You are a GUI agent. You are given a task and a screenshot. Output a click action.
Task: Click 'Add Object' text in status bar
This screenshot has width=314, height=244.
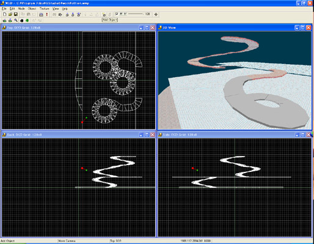point(7,241)
